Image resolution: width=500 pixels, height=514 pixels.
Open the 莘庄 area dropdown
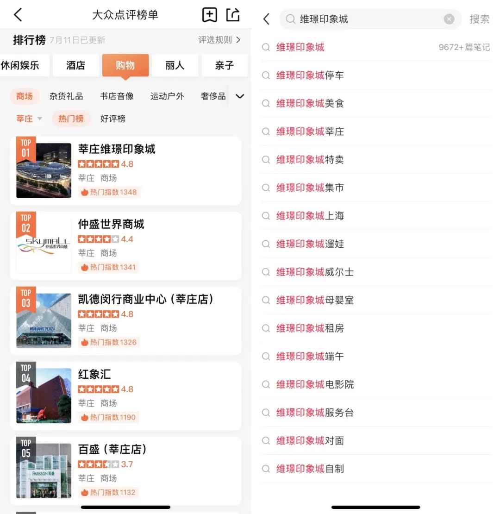(x=29, y=119)
